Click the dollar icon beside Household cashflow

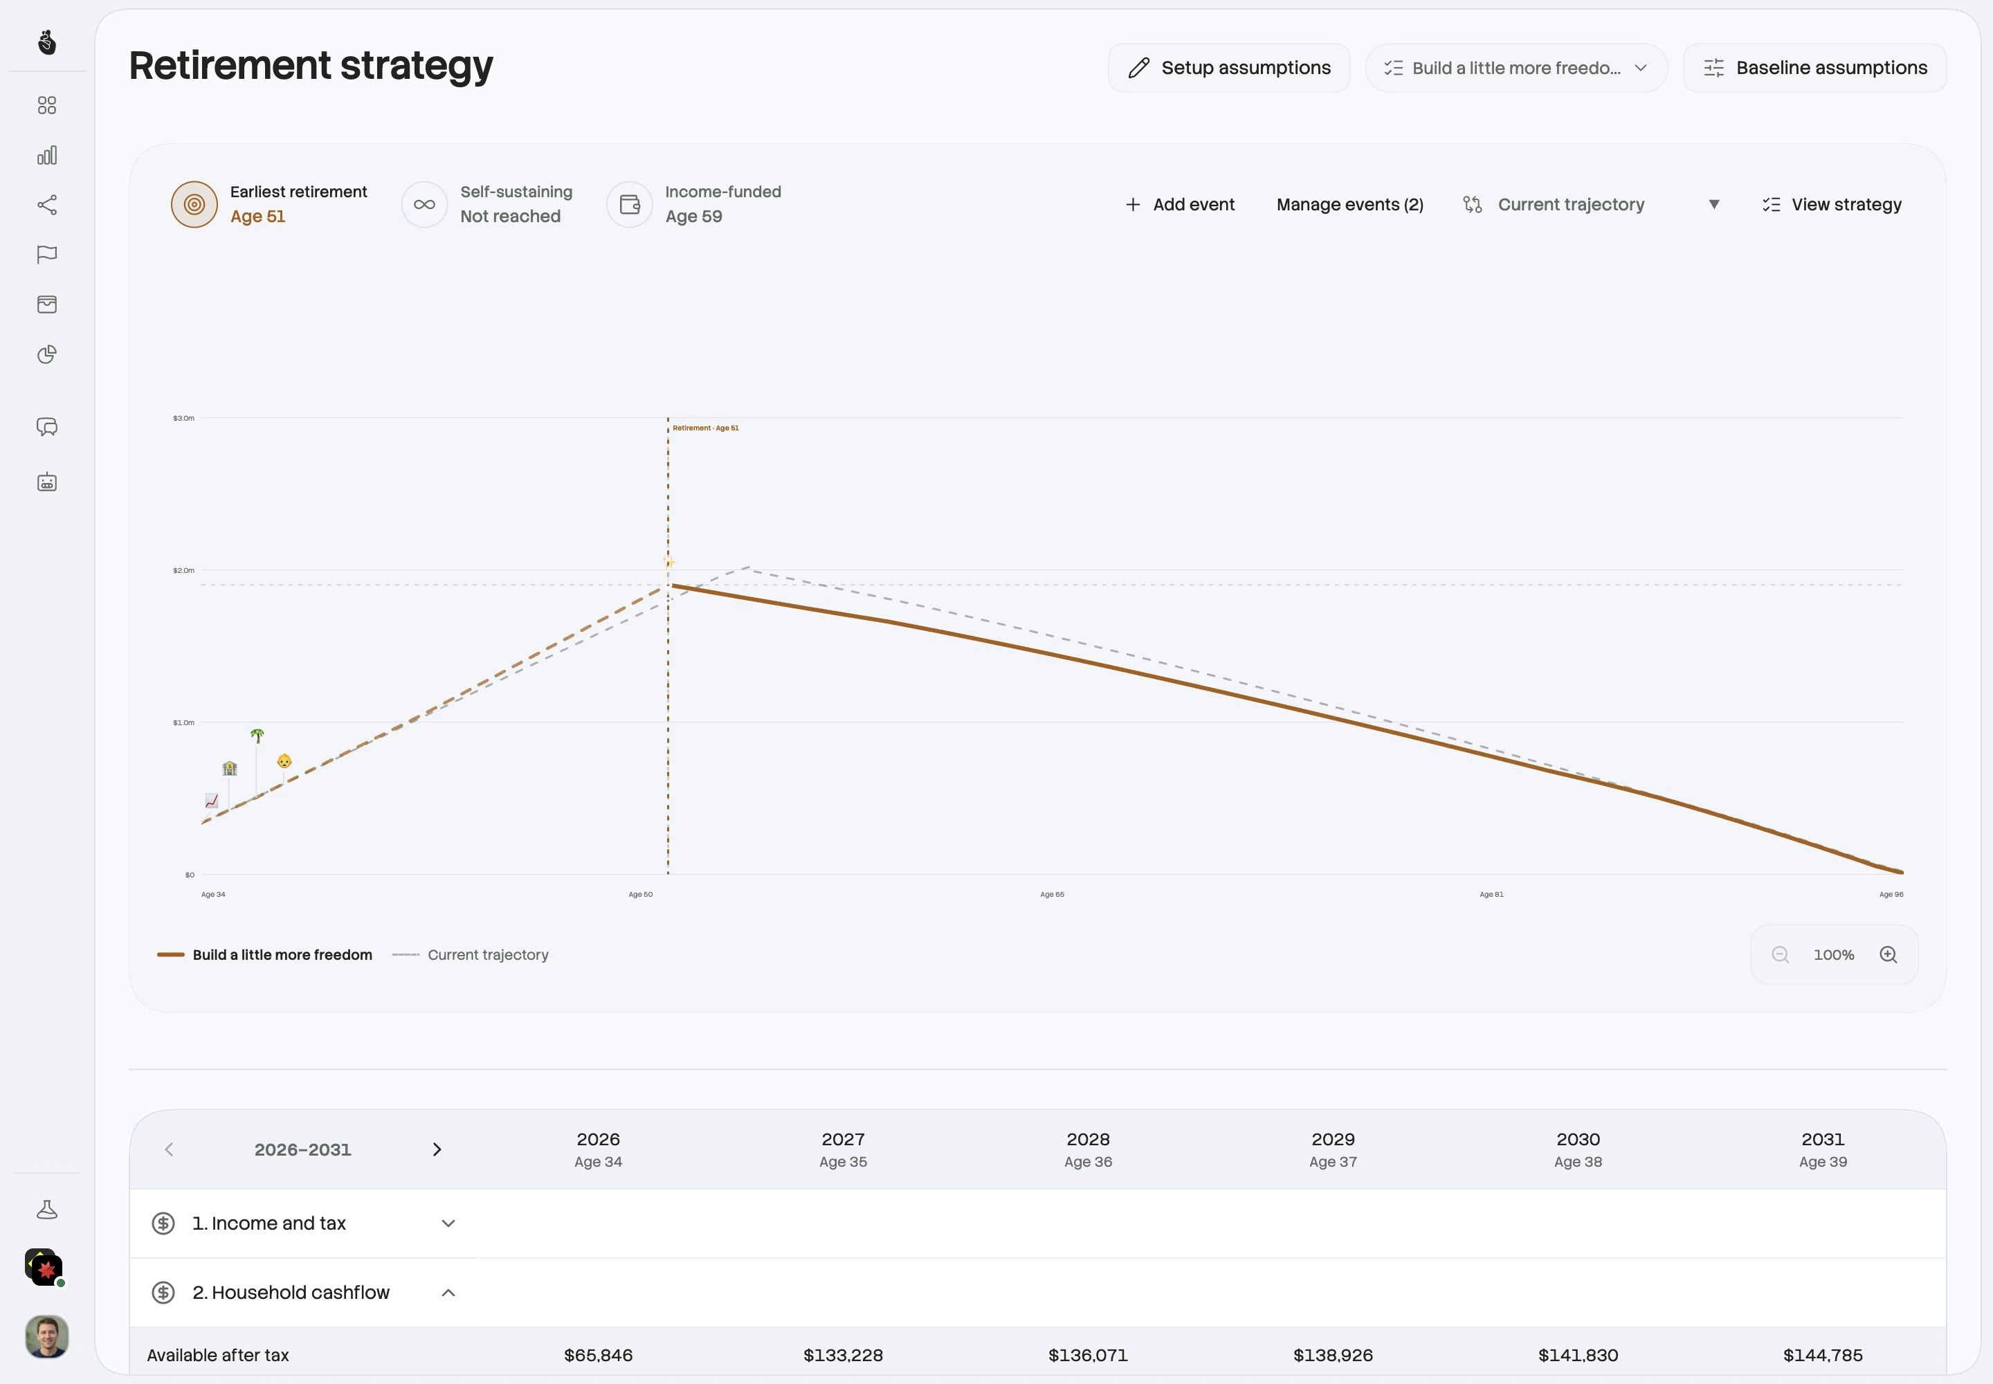coord(163,1293)
